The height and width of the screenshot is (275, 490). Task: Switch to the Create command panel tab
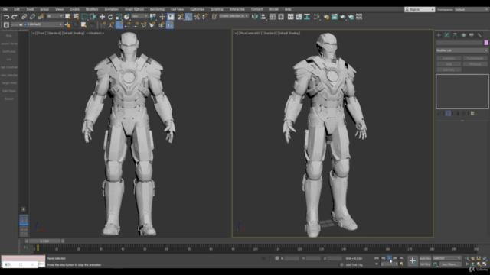439,35
